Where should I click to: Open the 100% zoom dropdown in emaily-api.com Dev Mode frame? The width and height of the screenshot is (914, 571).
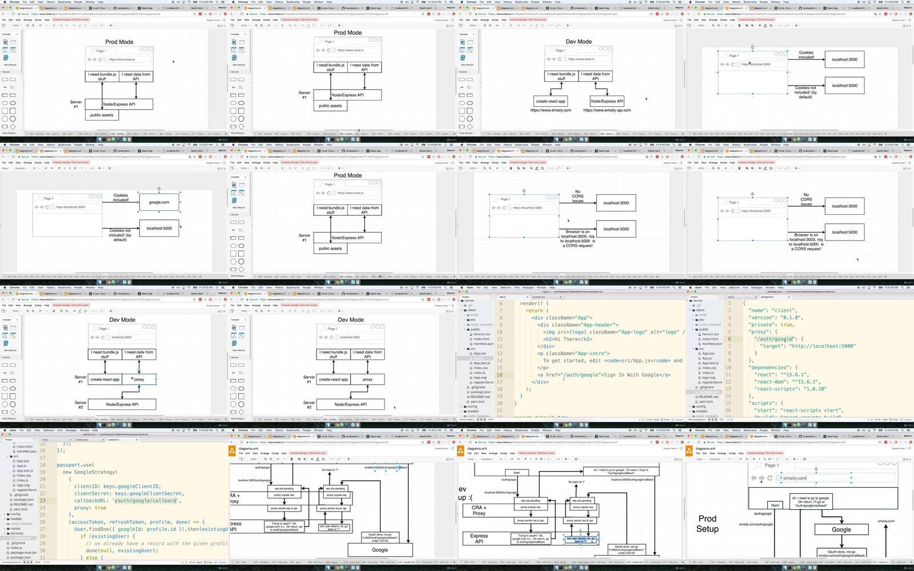(474, 25)
